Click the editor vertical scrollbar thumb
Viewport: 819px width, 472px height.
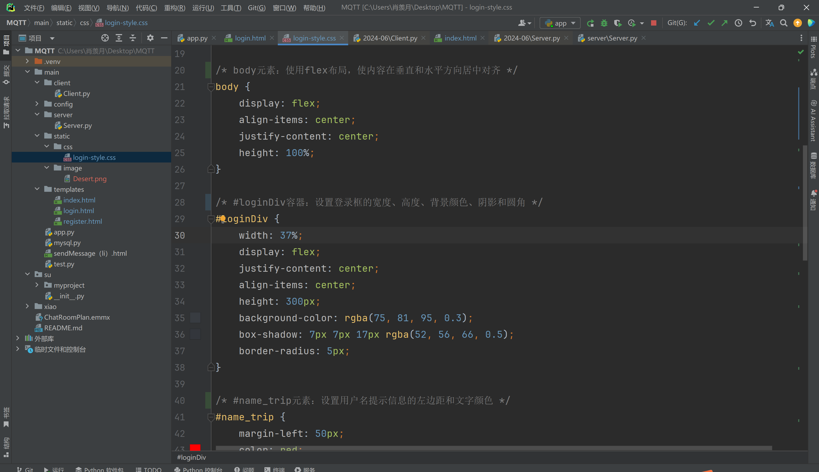tap(805, 203)
